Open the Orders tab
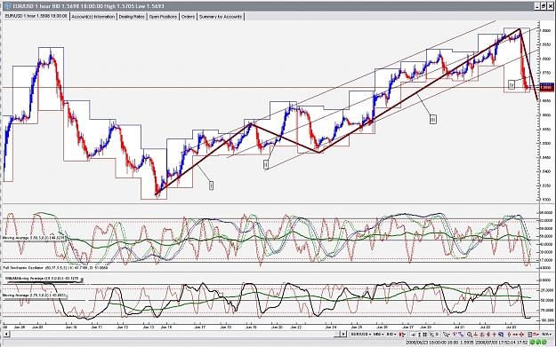This screenshot has height=347, width=556. point(188,17)
